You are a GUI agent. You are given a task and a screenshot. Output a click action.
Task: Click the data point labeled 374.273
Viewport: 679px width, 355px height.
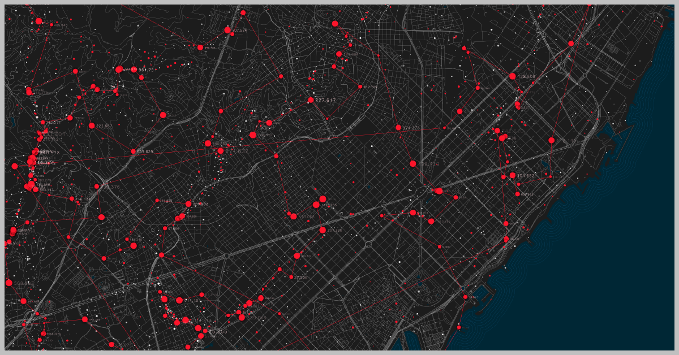point(398,128)
